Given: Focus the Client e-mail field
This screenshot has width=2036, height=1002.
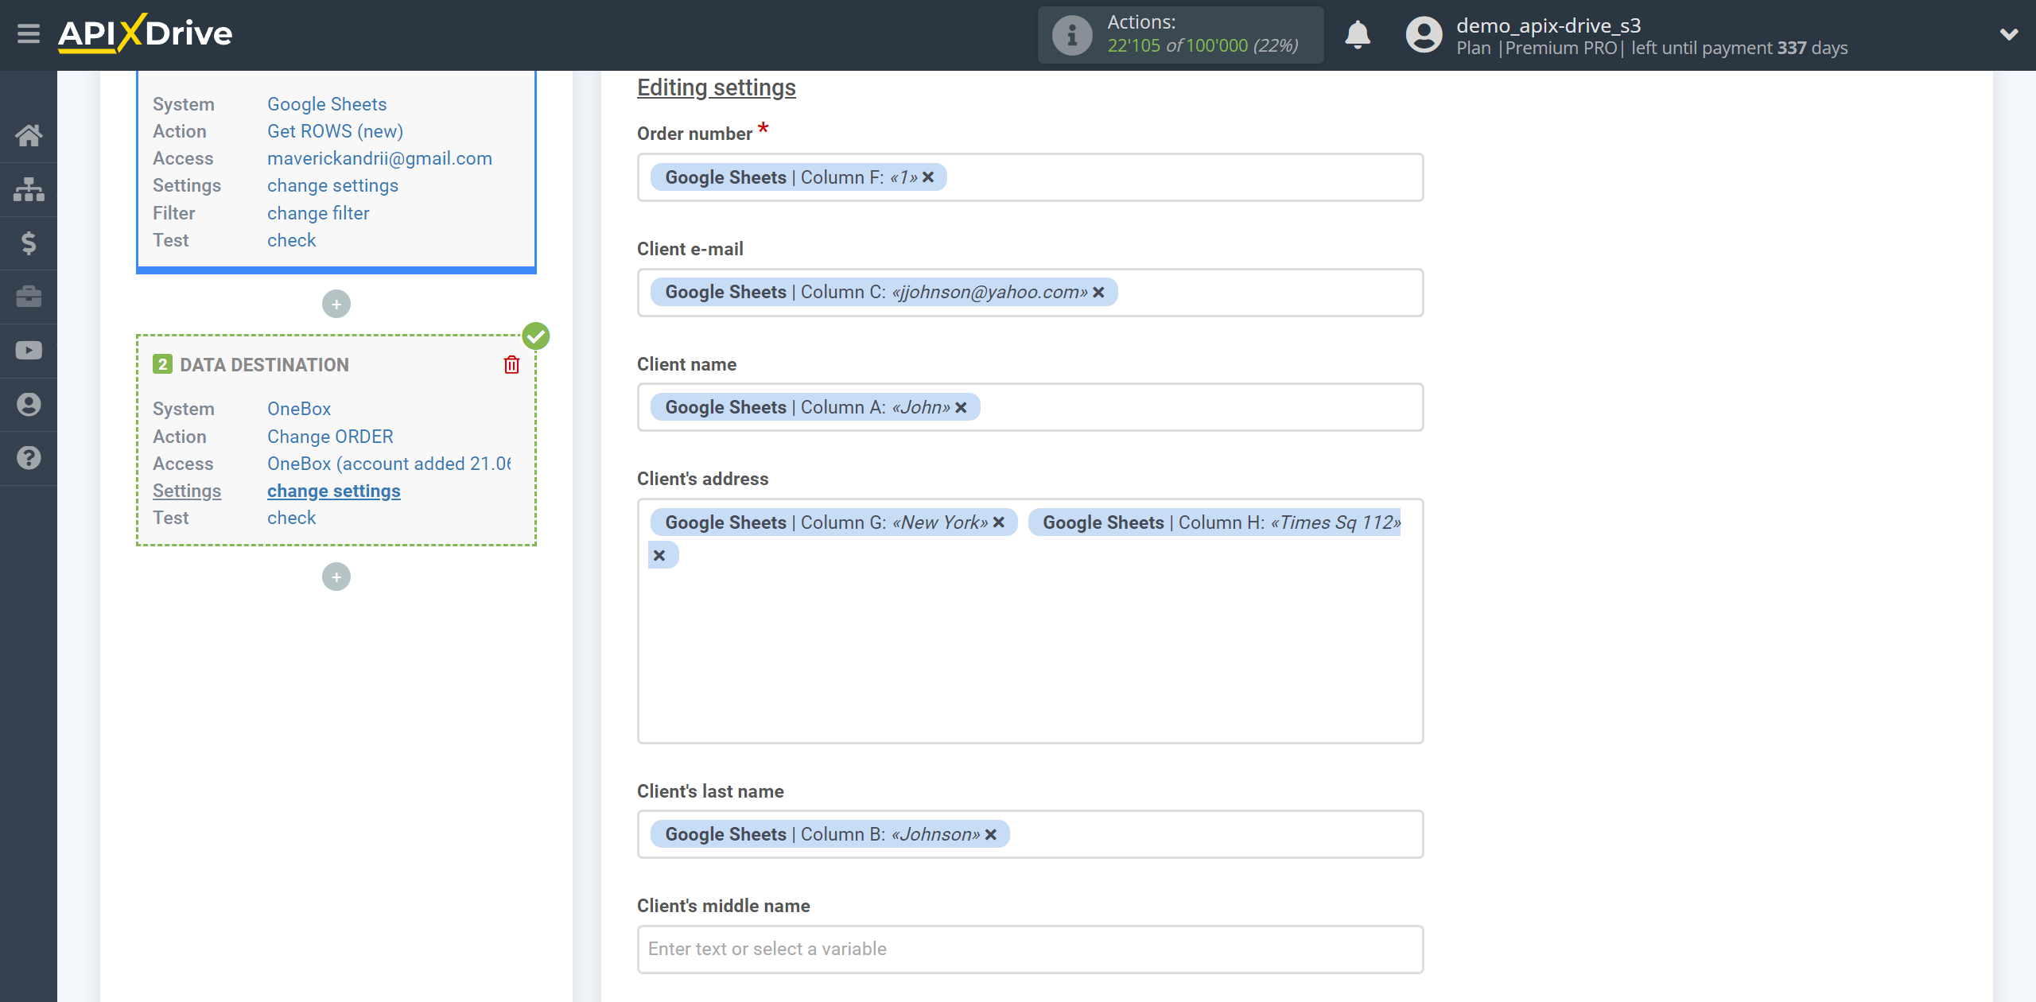Looking at the screenshot, I should [1030, 293].
